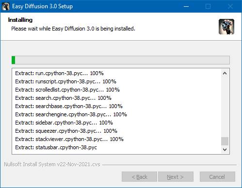
Task: Click the log scrollbar up arrow
Action: 225,74
